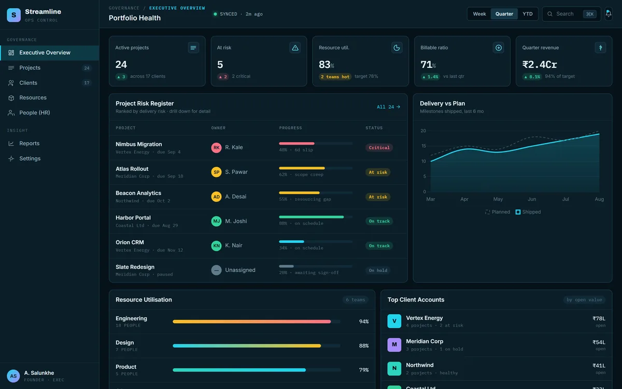Click the 6 teams badge
Viewport: 622px width, 389px height.
coord(356,300)
